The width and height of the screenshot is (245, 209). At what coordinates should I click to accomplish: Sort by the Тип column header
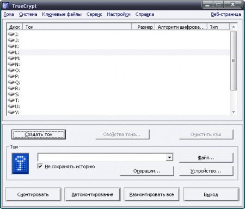pyautogui.click(x=218, y=27)
